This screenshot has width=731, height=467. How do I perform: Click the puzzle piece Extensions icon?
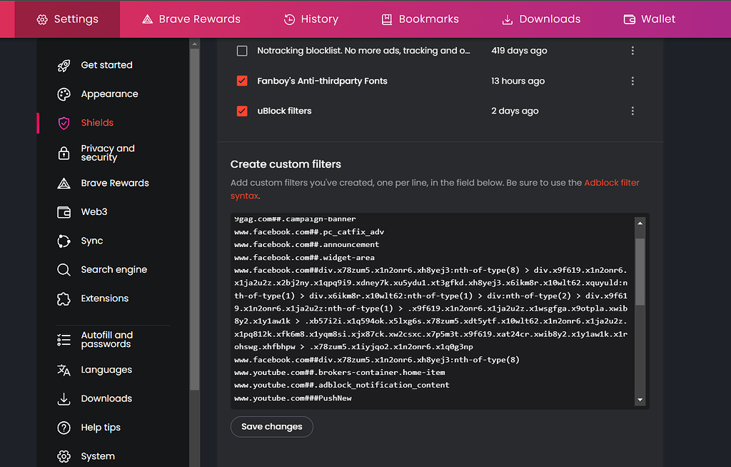coord(64,298)
